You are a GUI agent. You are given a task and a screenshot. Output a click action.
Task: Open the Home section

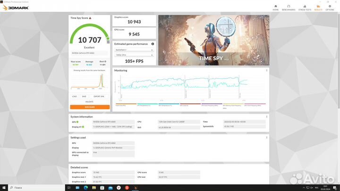pyautogui.click(x=276, y=8)
